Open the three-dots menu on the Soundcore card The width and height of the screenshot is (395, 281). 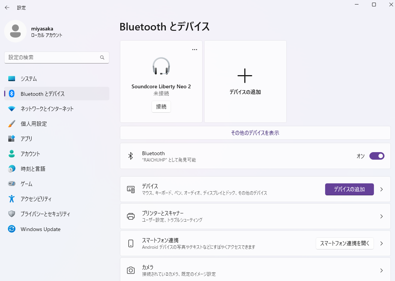pyautogui.click(x=194, y=50)
